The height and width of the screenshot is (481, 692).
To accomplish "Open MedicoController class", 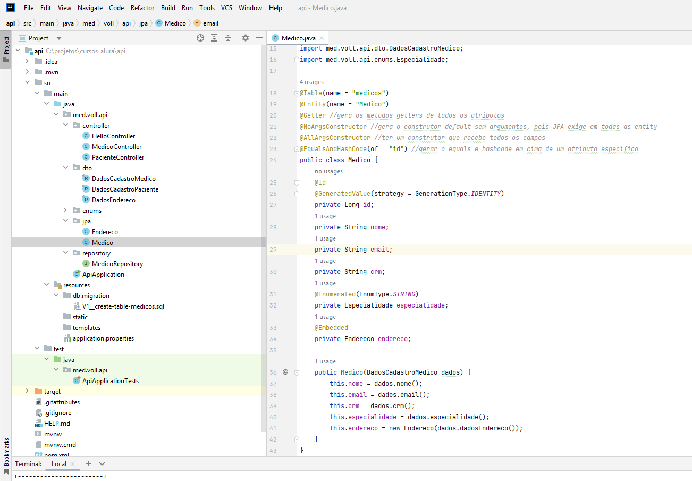I will (x=116, y=147).
